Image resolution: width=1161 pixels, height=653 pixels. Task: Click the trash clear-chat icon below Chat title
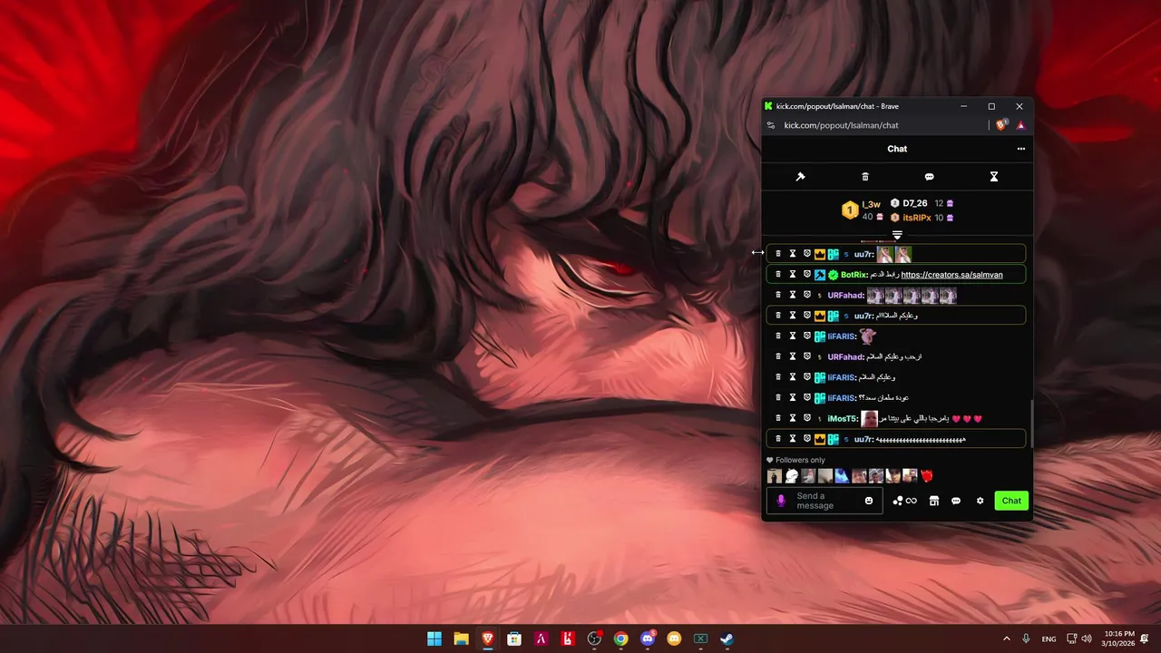coord(864,177)
